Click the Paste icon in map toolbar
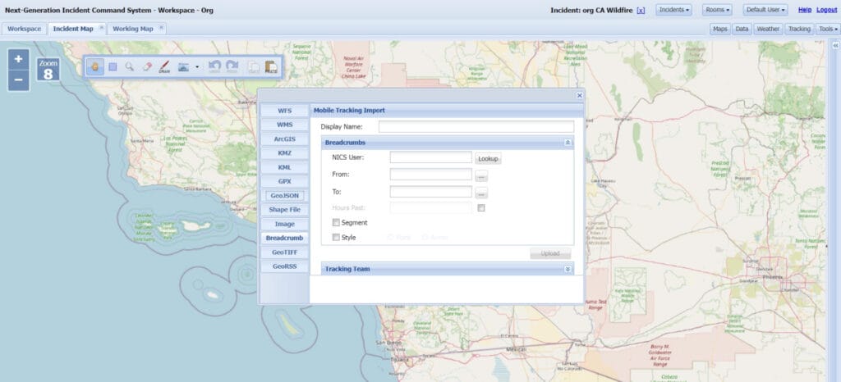Screen dimensions: 841x382 point(270,67)
